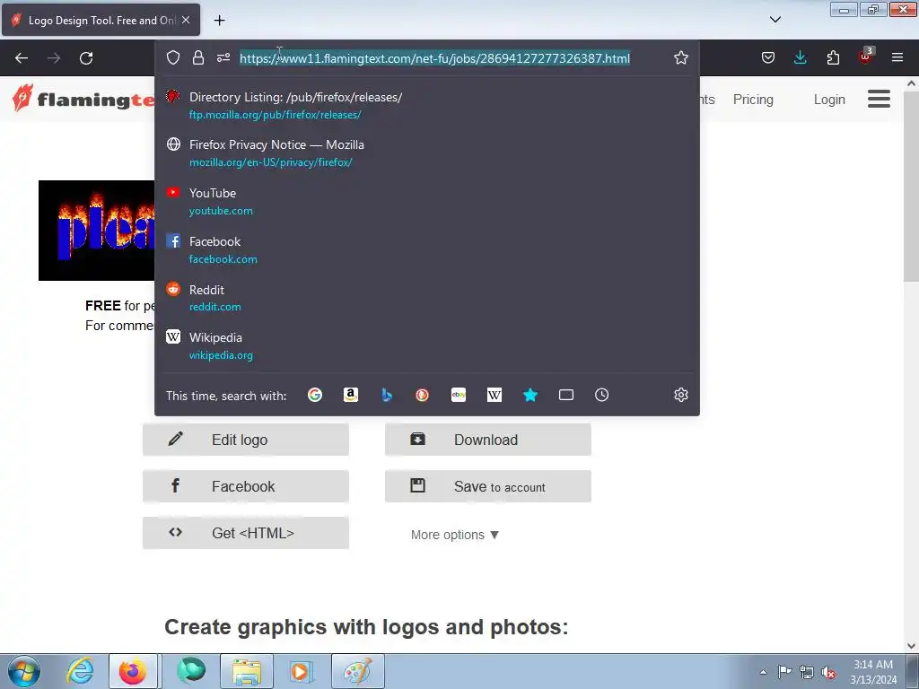Image resolution: width=919 pixels, height=689 pixels.
Task: Select Directory Listing suggestion
Action: pyautogui.click(x=426, y=106)
